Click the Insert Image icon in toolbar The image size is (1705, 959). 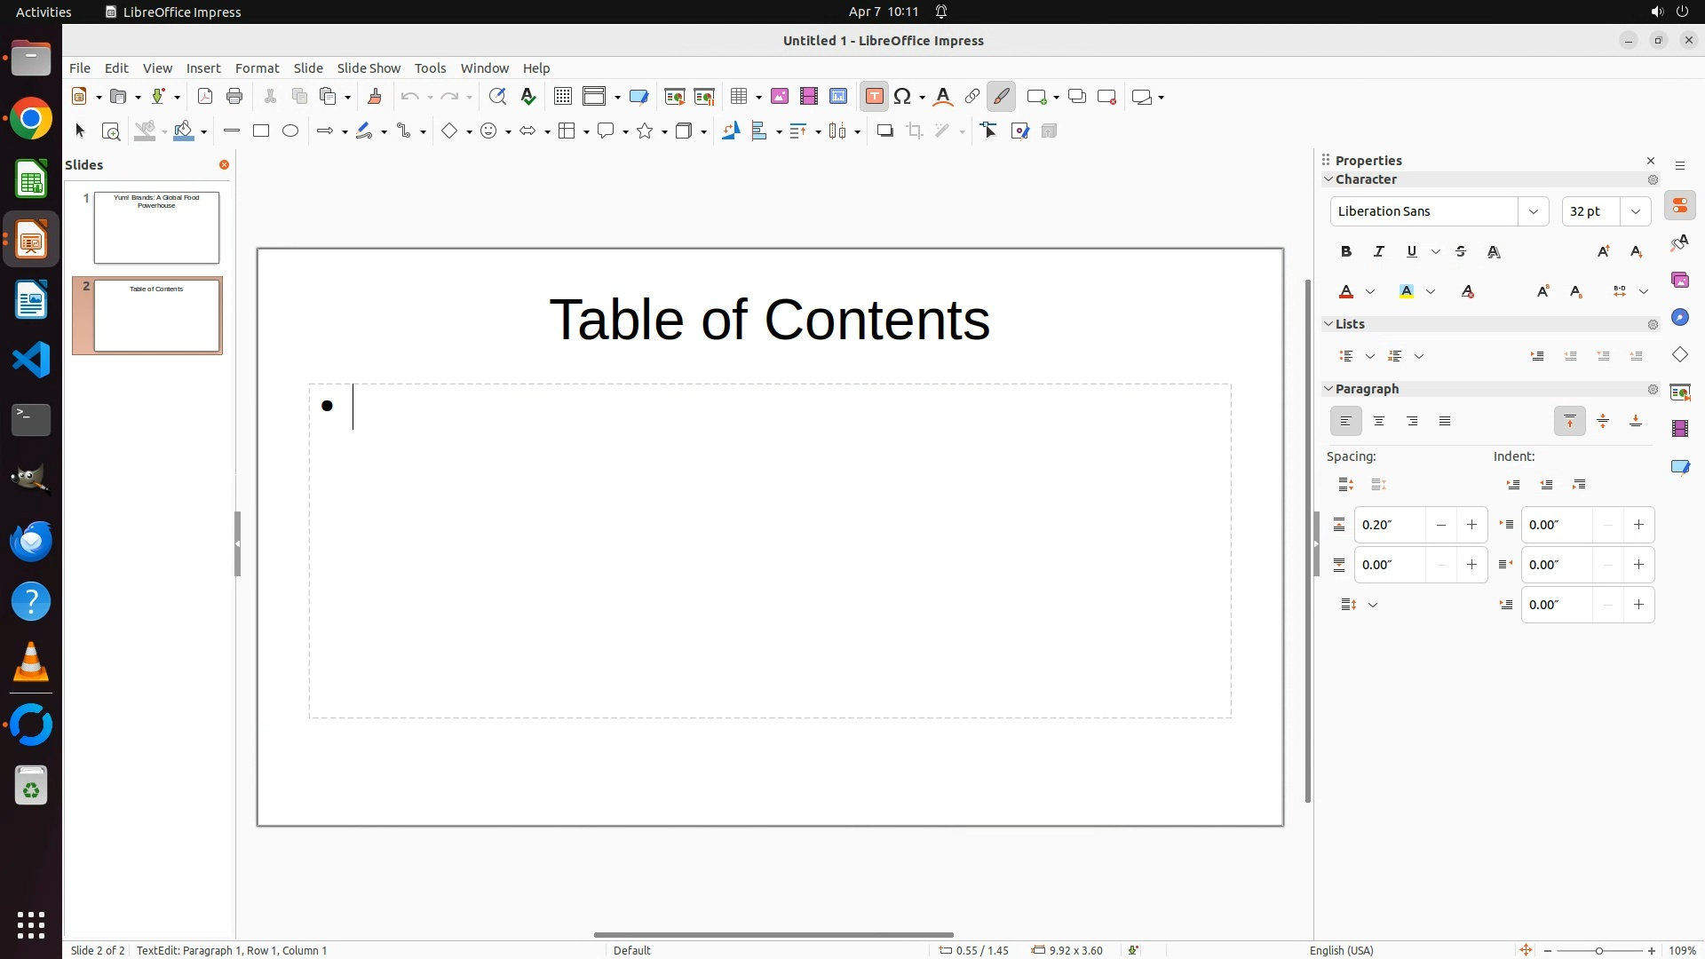click(780, 97)
